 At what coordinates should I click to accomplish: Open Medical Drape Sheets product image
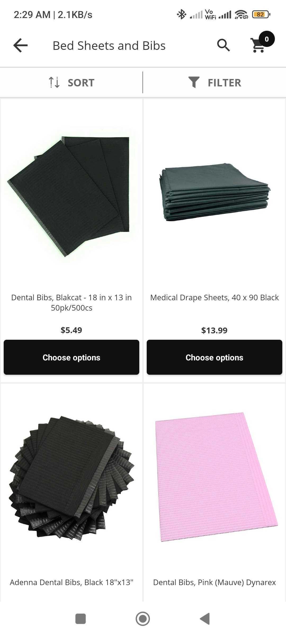click(x=215, y=192)
